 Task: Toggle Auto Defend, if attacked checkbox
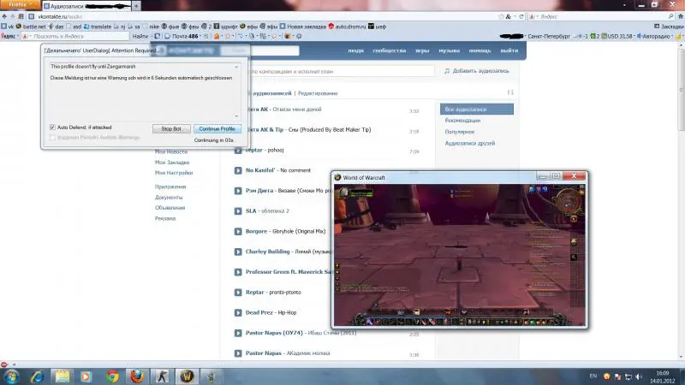(x=52, y=127)
